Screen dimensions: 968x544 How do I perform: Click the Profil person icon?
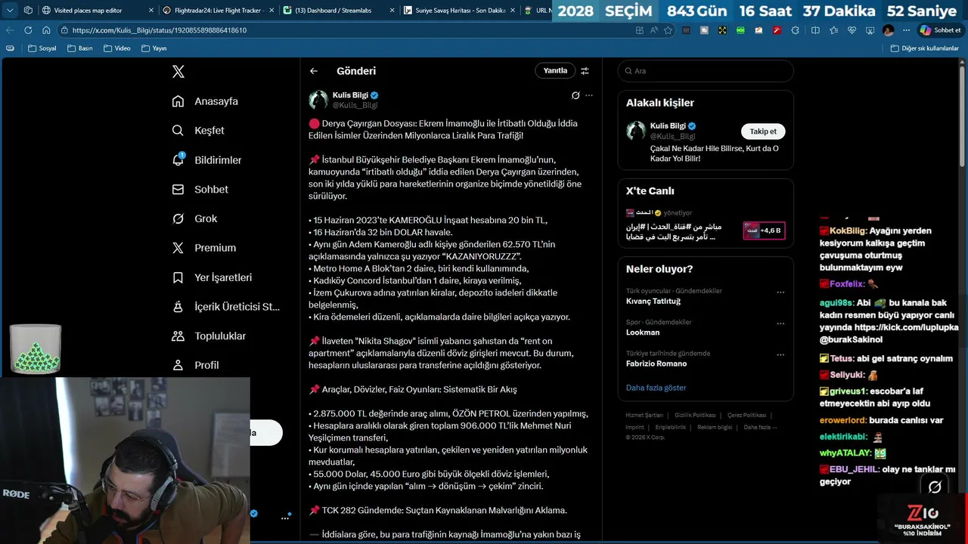[x=178, y=365]
